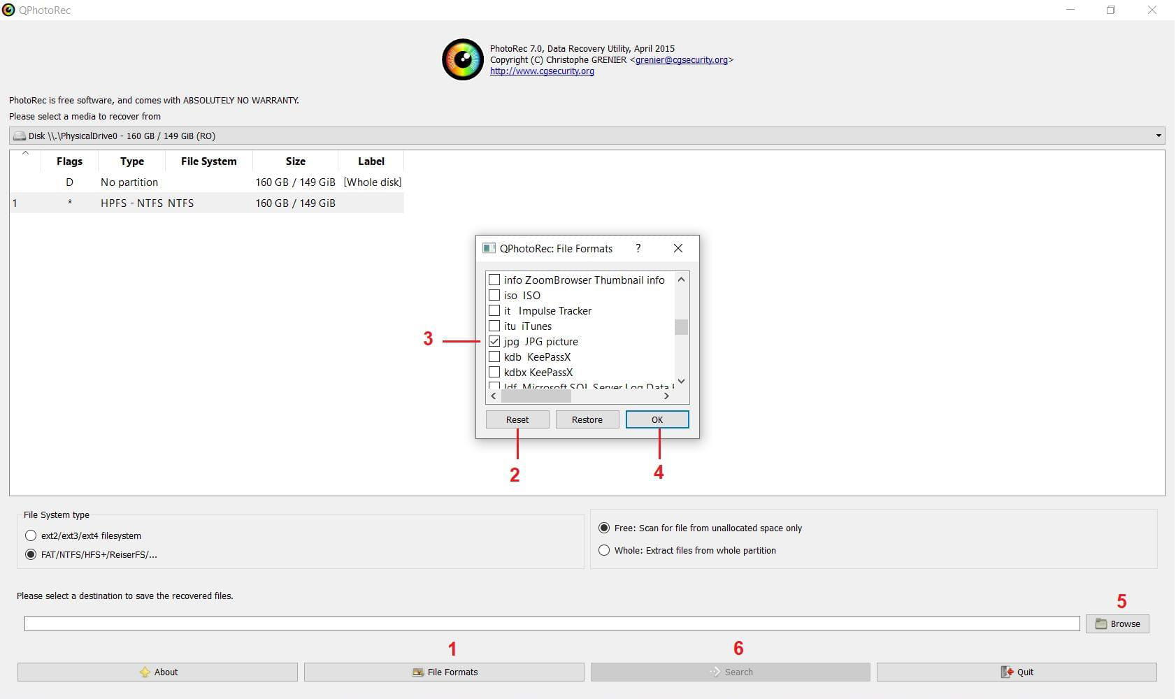
Task: Click the star icon on About button
Action: pyautogui.click(x=145, y=672)
